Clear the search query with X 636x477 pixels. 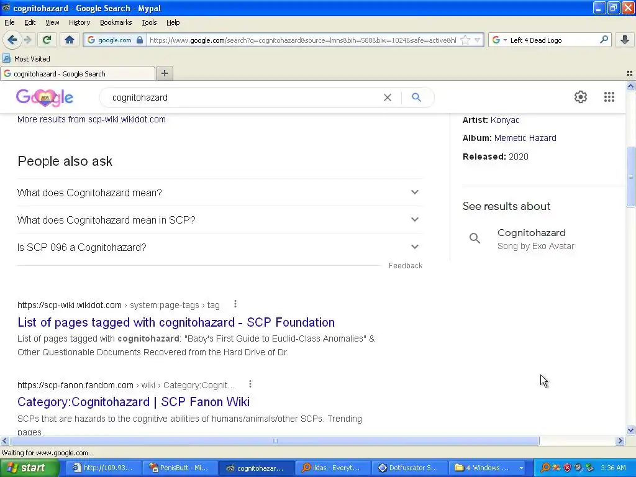tap(388, 98)
